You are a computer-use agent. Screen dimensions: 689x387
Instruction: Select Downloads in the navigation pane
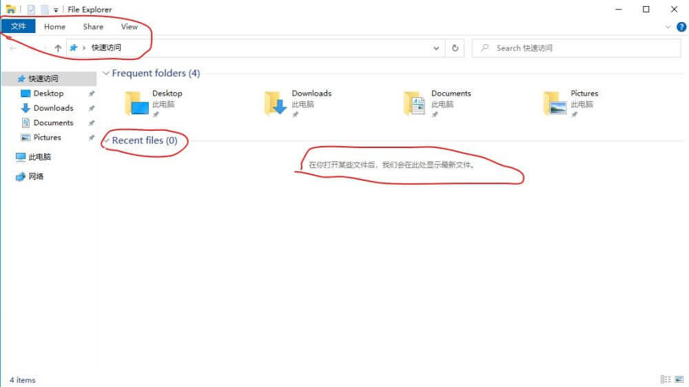54,107
